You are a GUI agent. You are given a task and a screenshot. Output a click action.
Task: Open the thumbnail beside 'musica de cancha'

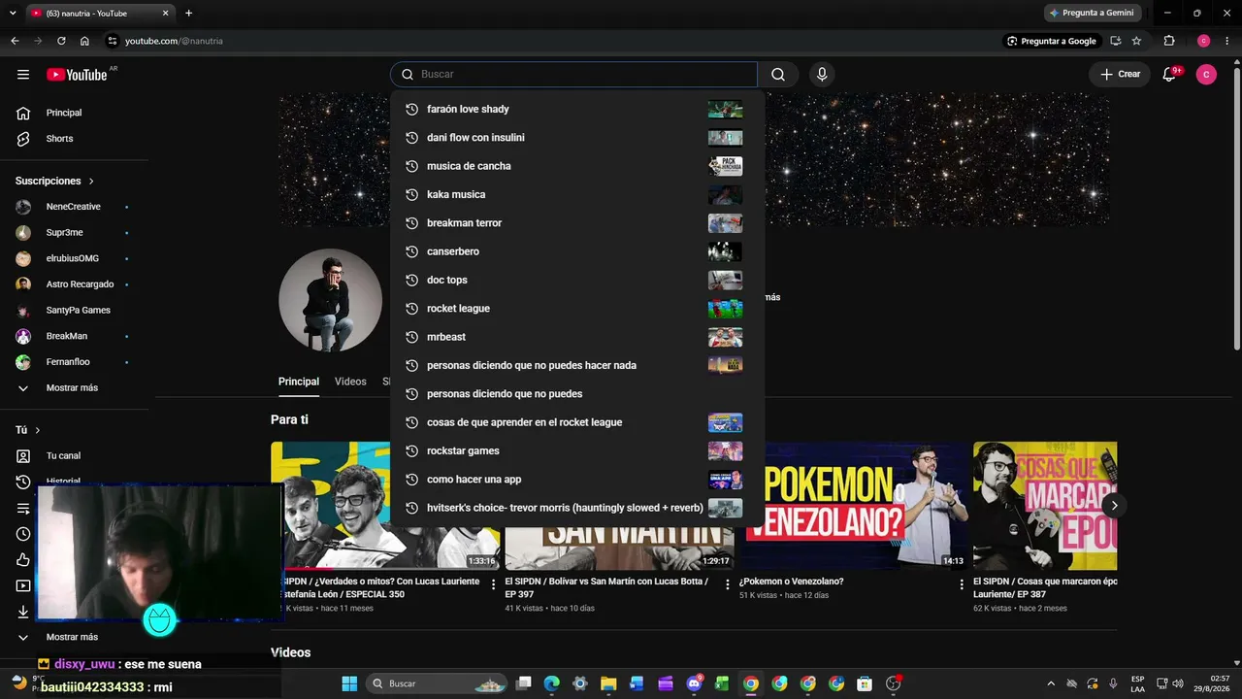725,166
